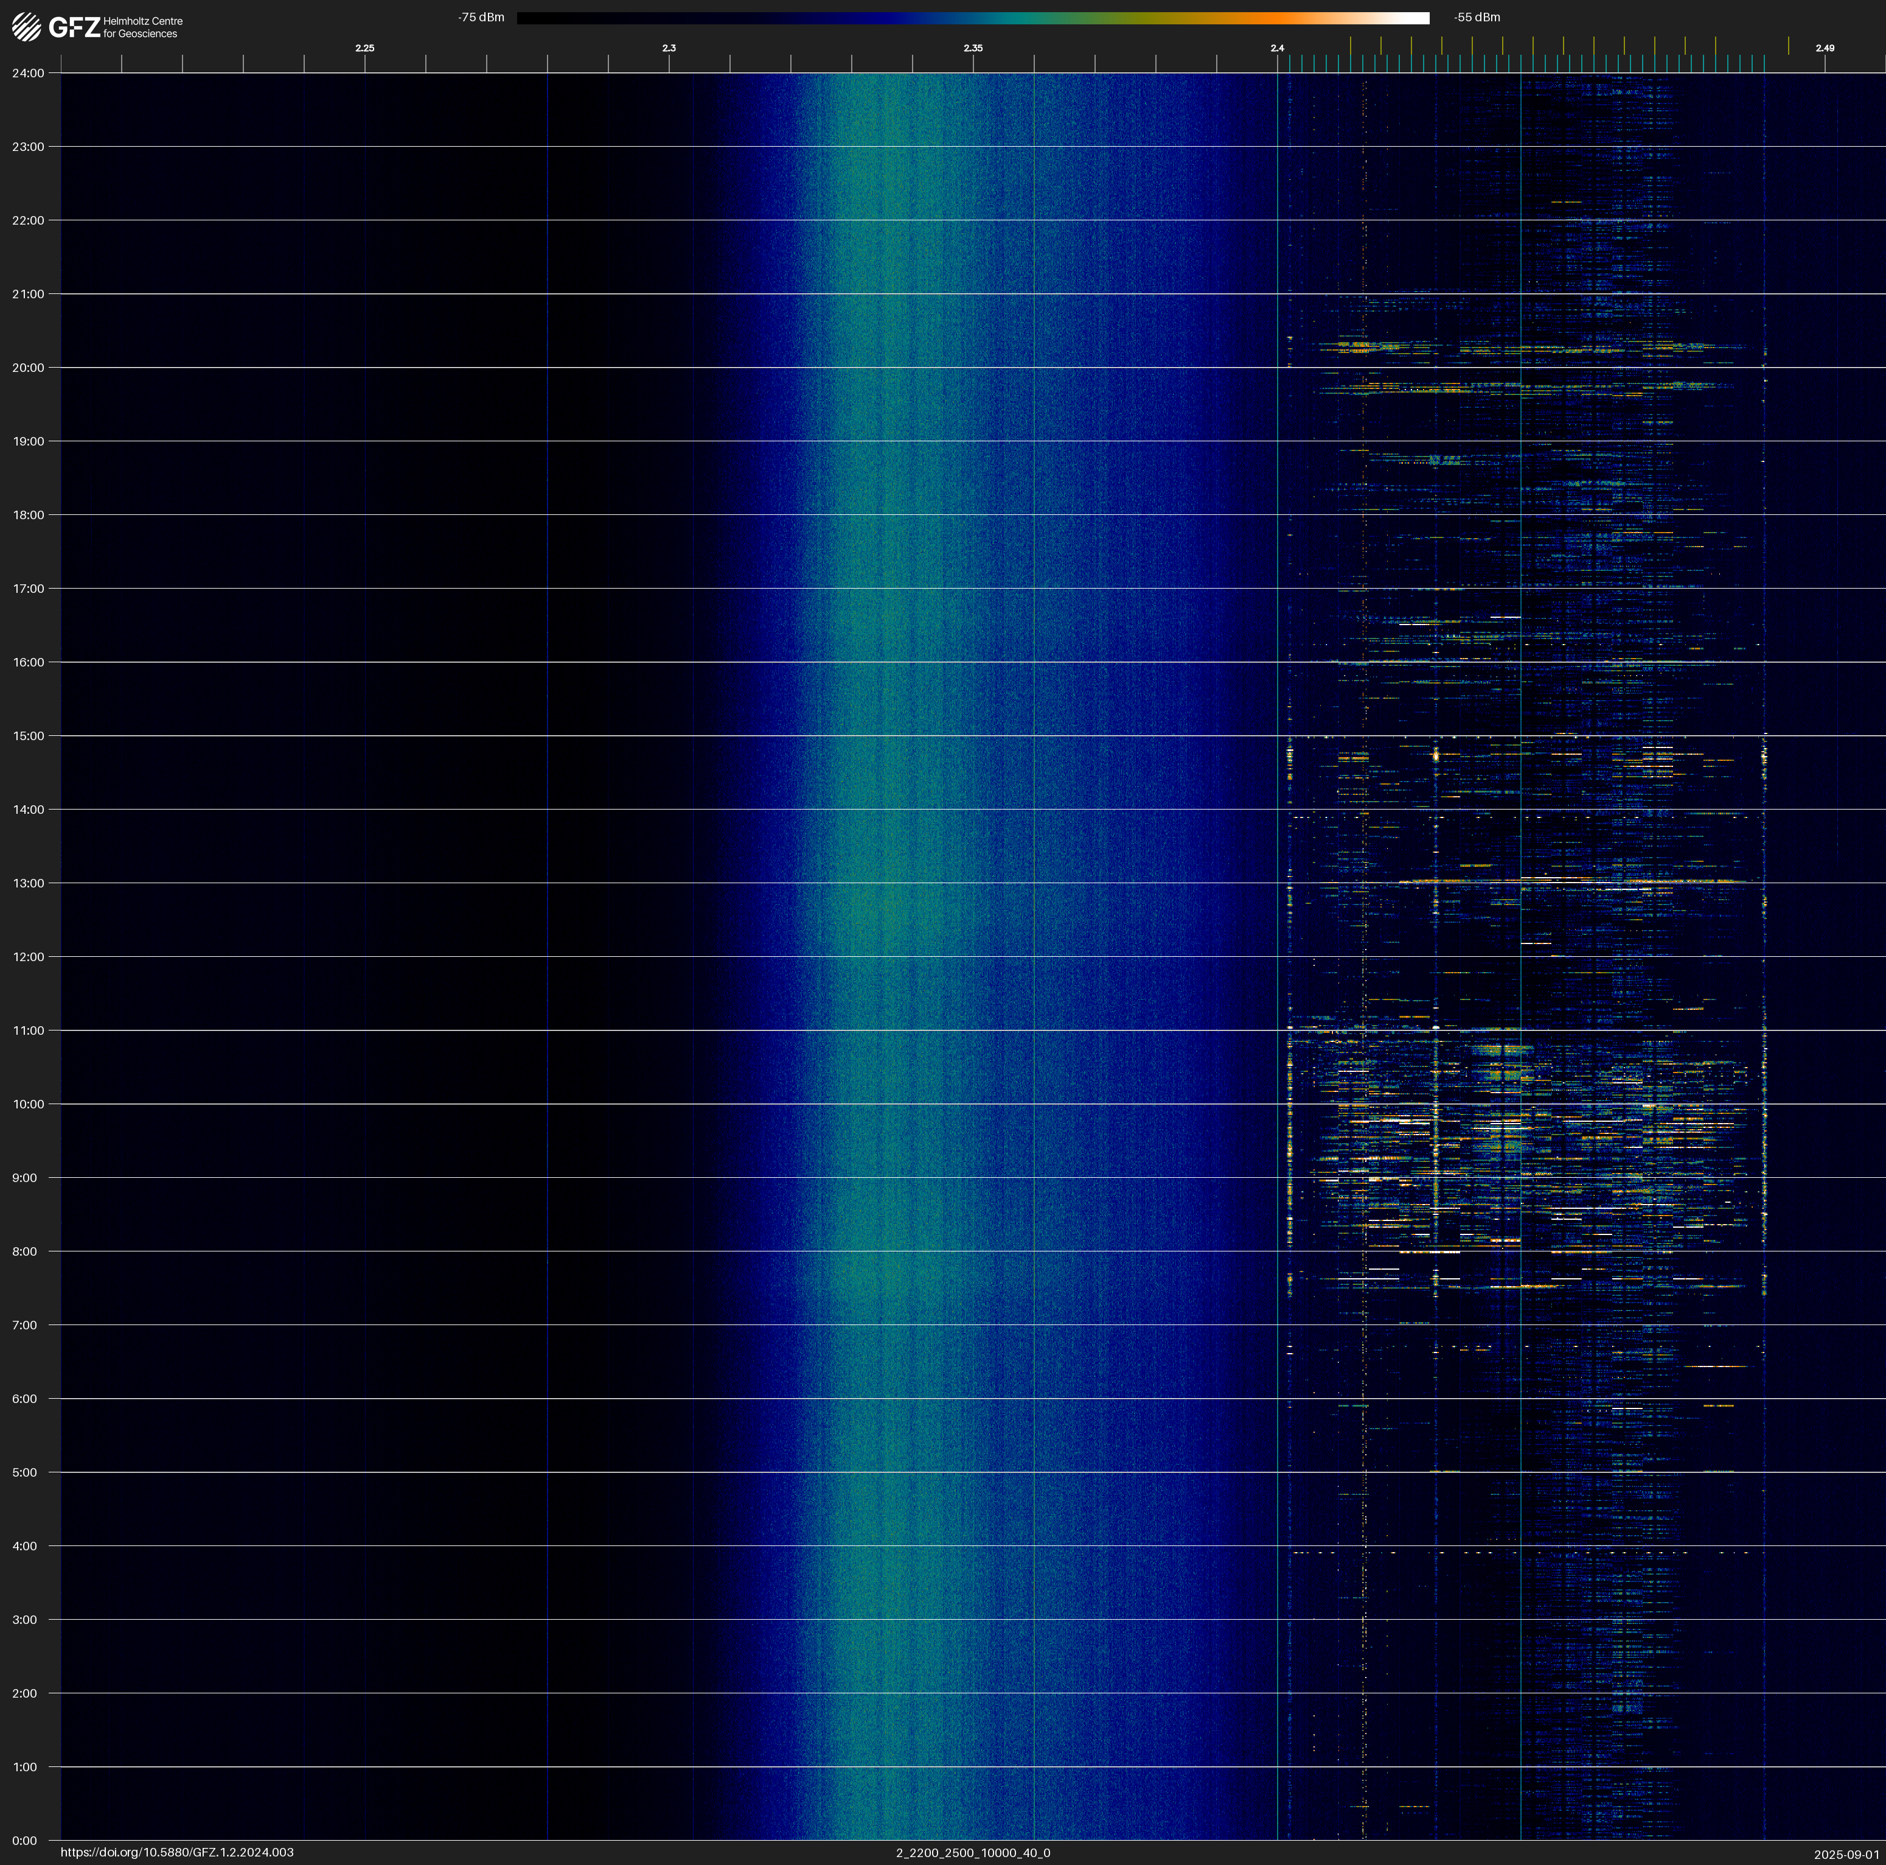
Task: Select the 16:00 time axis label
Action: pos(29,662)
